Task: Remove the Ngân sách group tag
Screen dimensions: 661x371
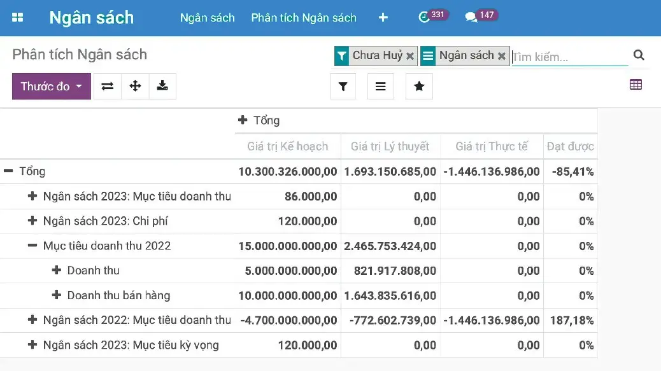Action: coord(502,56)
